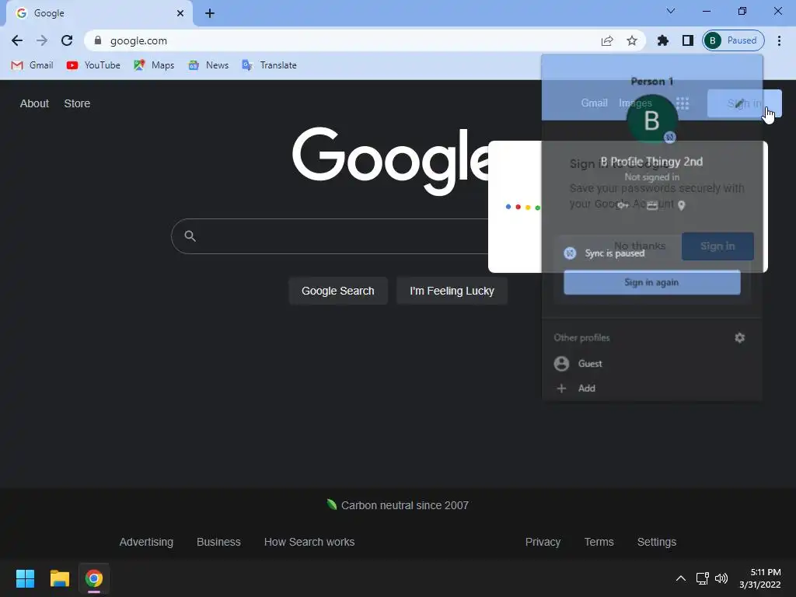Bookmark this page with the star icon
This screenshot has height=597, width=796.
pos(631,40)
